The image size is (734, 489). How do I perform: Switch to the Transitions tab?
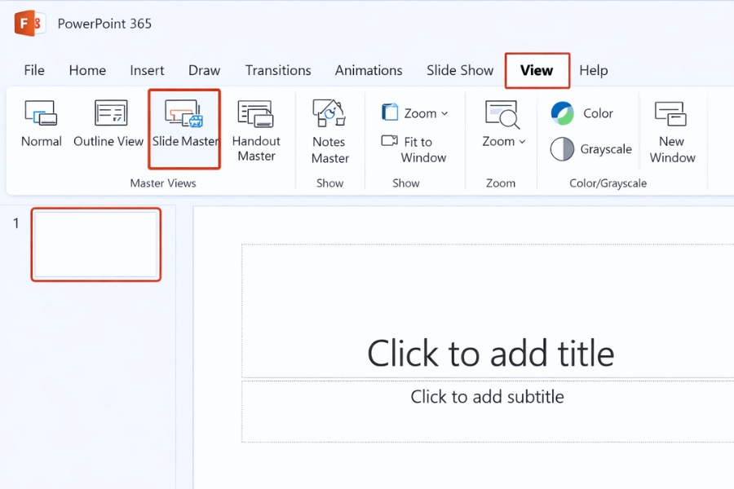pyautogui.click(x=278, y=70)
